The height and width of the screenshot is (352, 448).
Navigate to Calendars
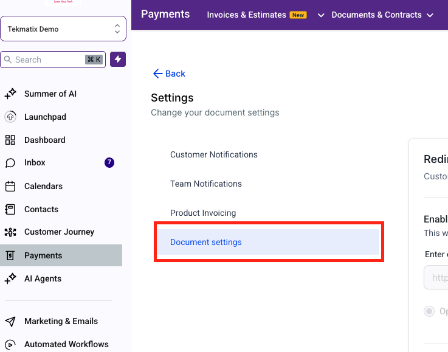click(x=43, y=186)
